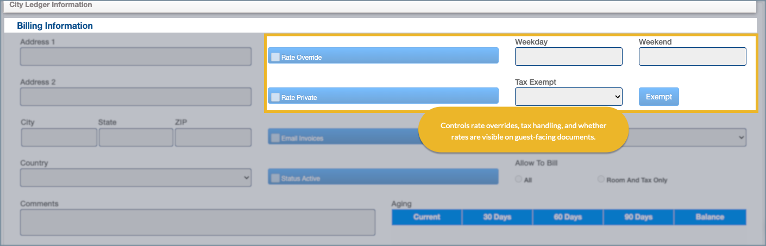This screenshot has height=246, width=766.
Task: Click into the Weekday rate field
Action: (x=568, y=56)
